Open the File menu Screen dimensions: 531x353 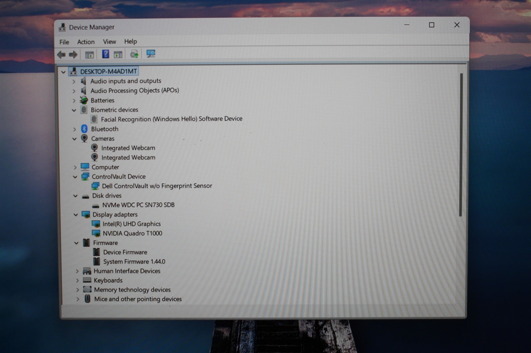click(x=64, y=42)
